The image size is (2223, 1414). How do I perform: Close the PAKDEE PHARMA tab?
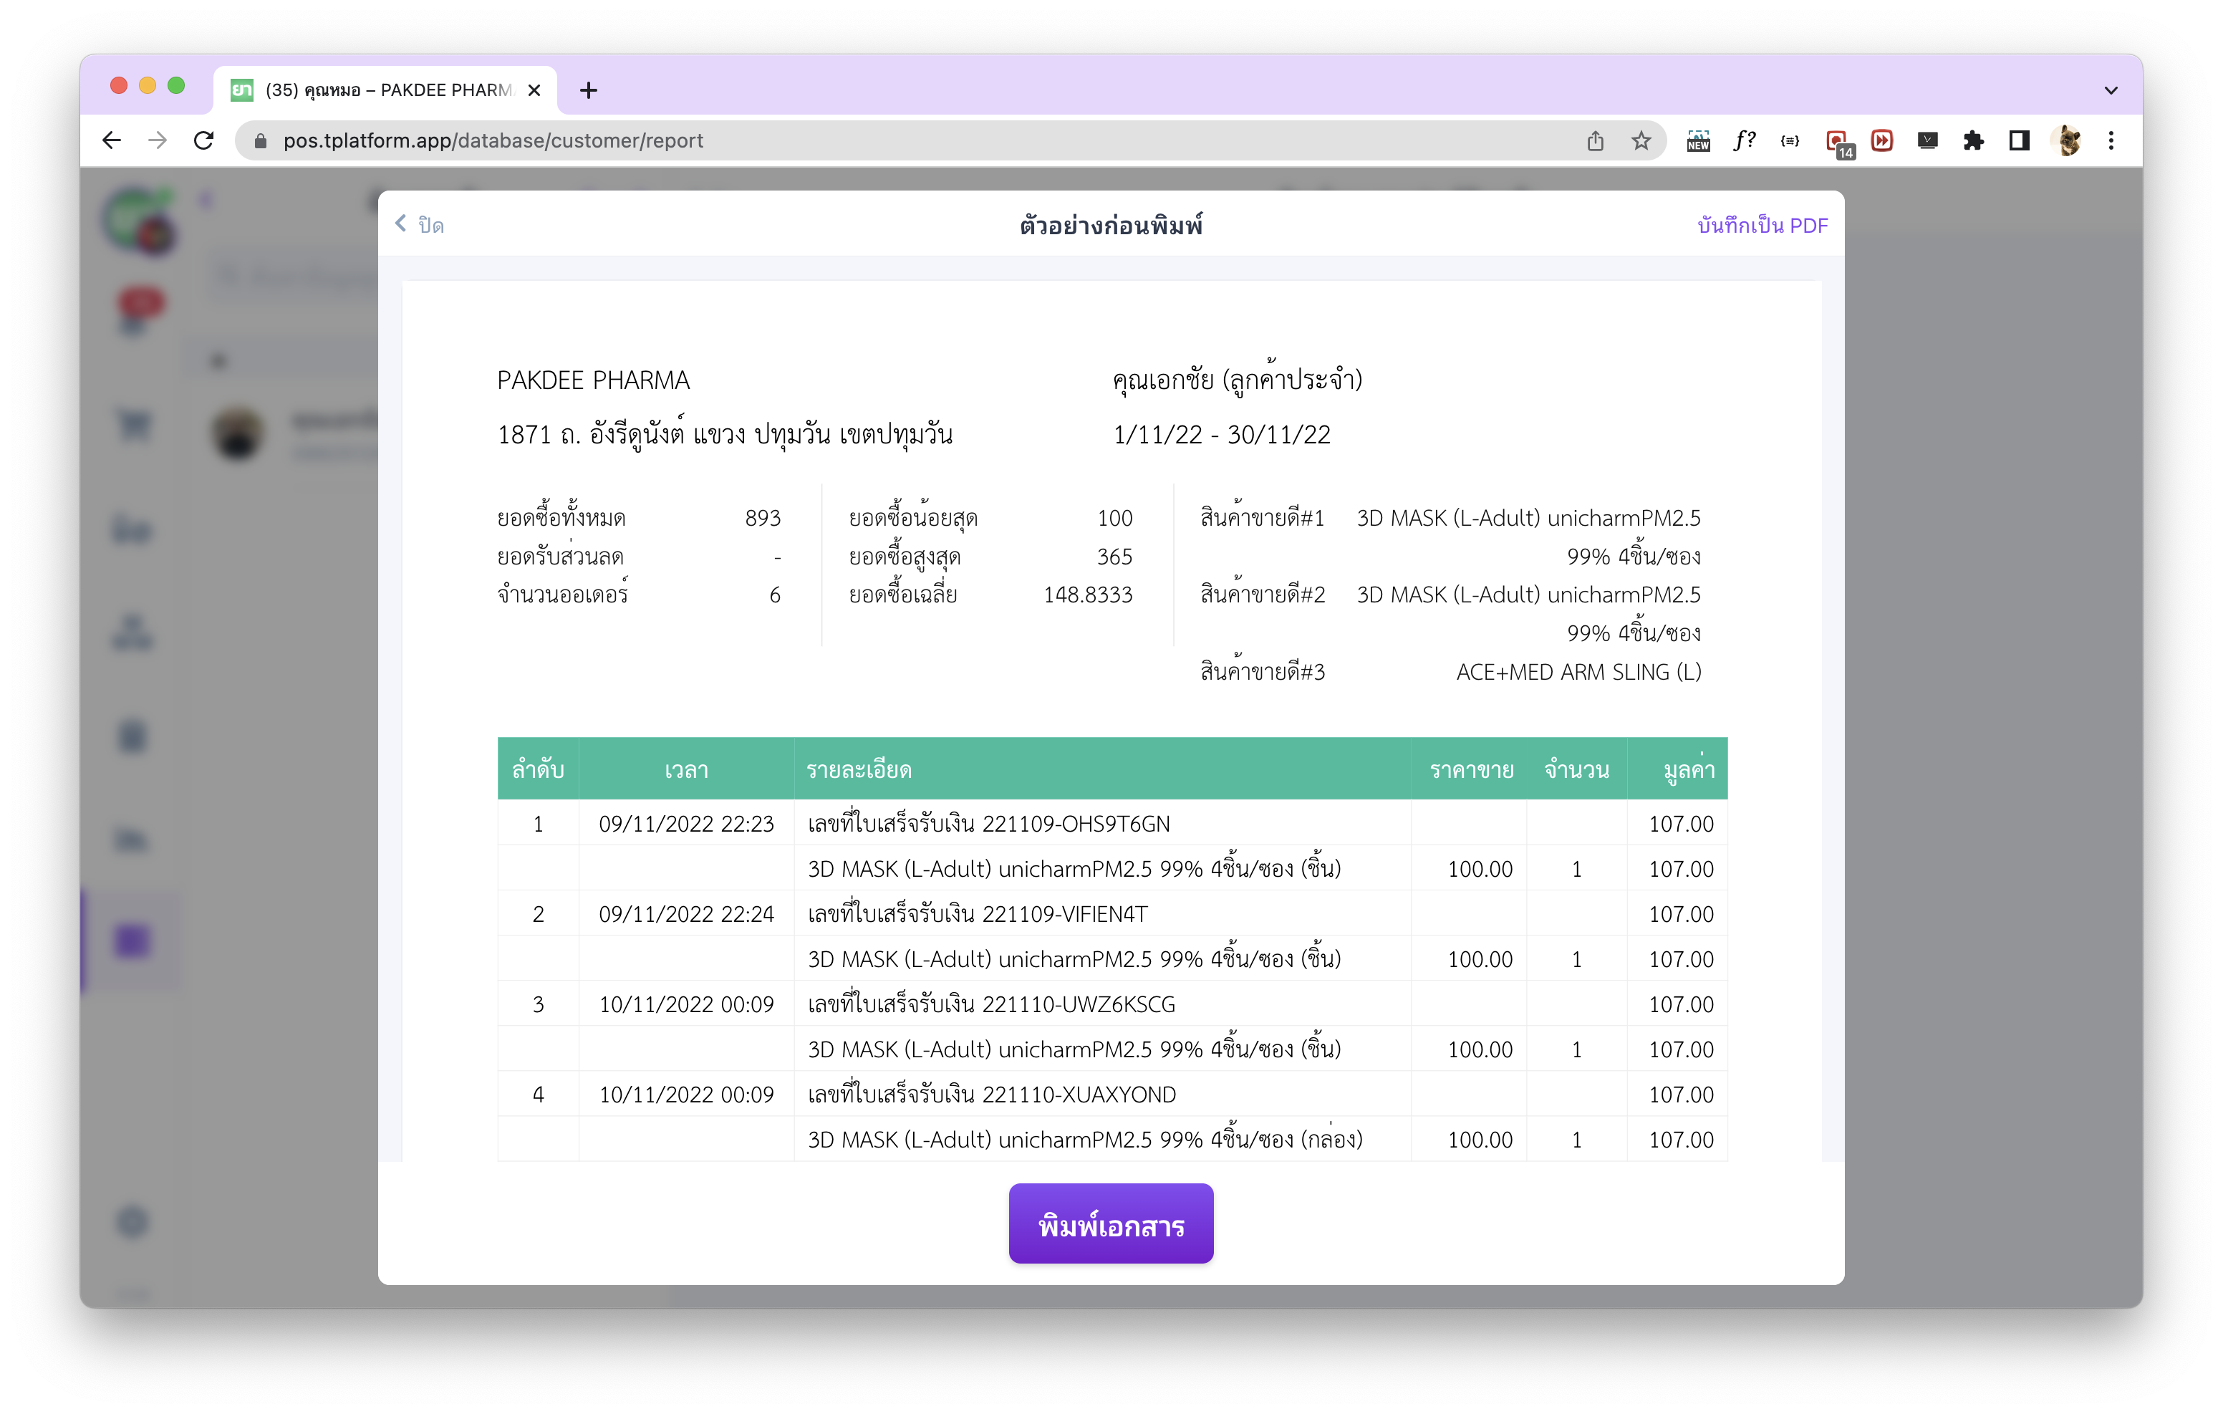point(534,90)
